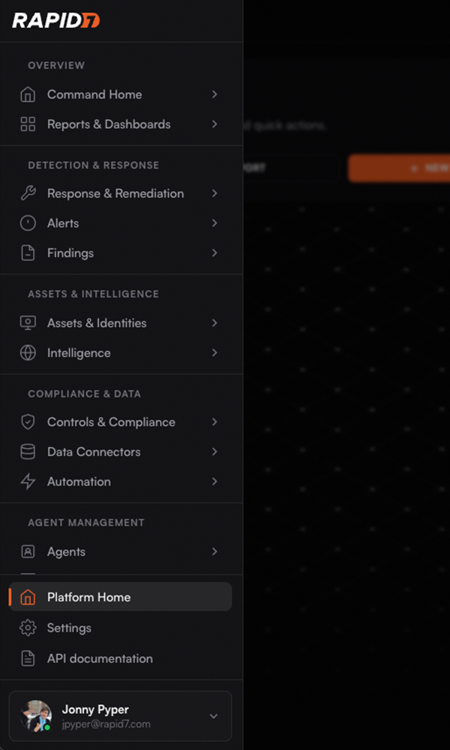Click the Rapid7 logo
Viewport: 450px width, 750px height.
[x=55, y=20]
